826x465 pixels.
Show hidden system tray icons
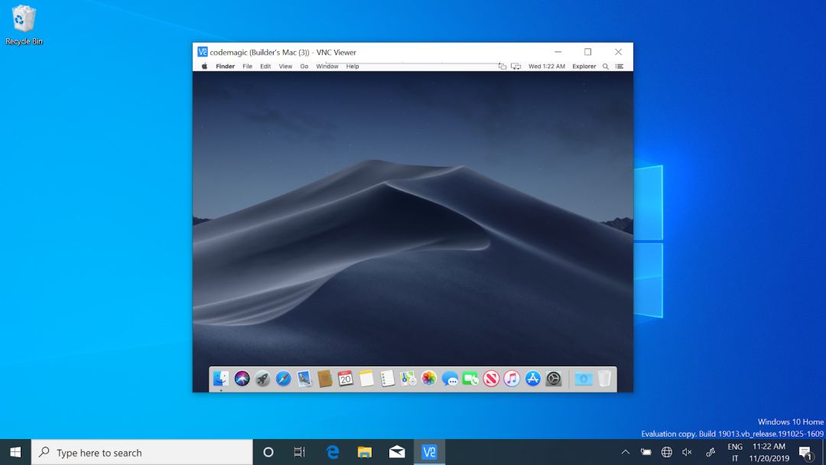(626, 452)
